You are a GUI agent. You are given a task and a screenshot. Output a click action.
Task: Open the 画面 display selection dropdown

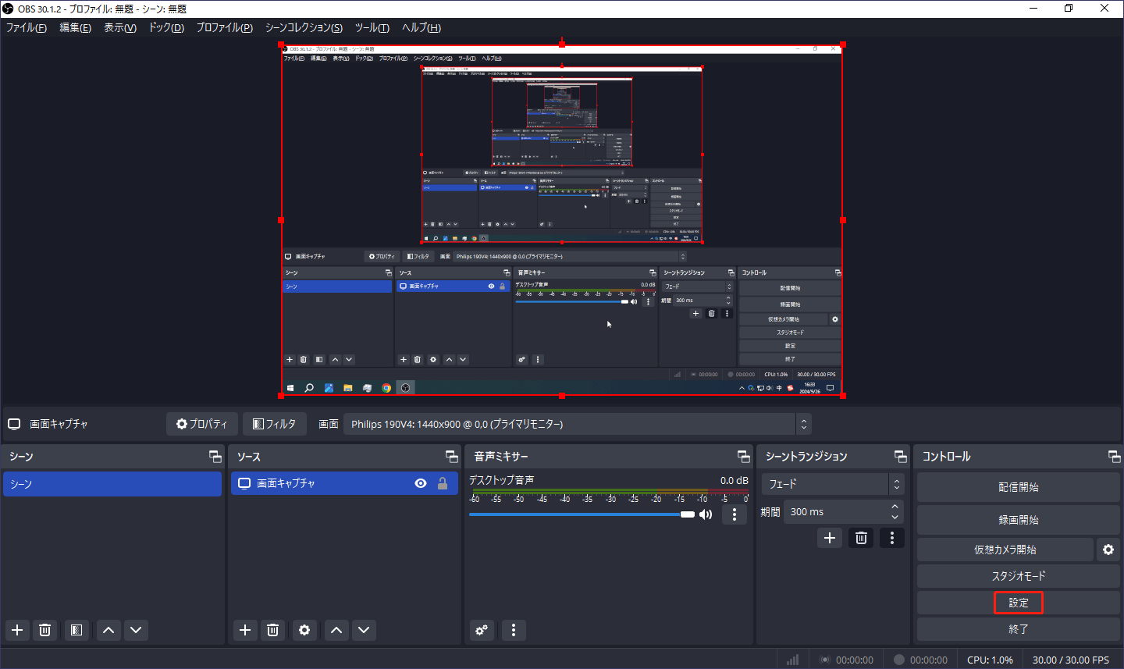pyautogui.click(x=578, y=424)
